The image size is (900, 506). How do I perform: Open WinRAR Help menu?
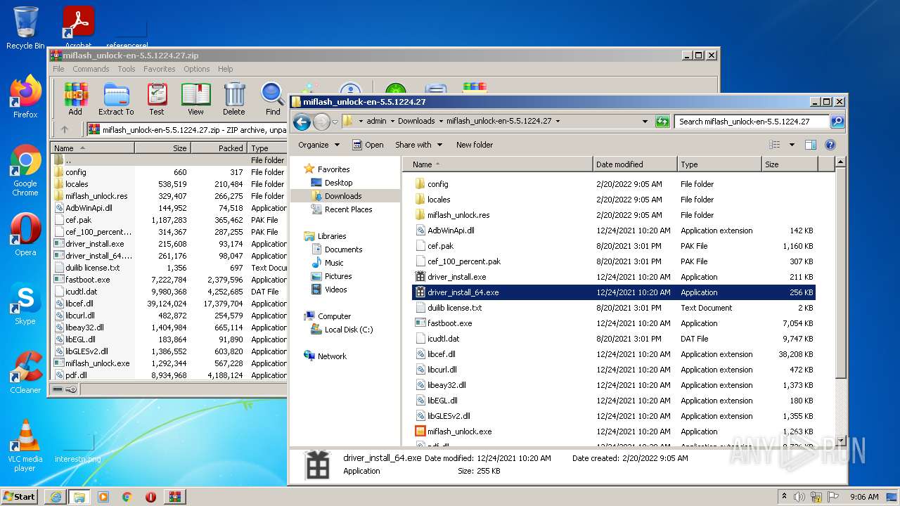click(x=225, y=69)
